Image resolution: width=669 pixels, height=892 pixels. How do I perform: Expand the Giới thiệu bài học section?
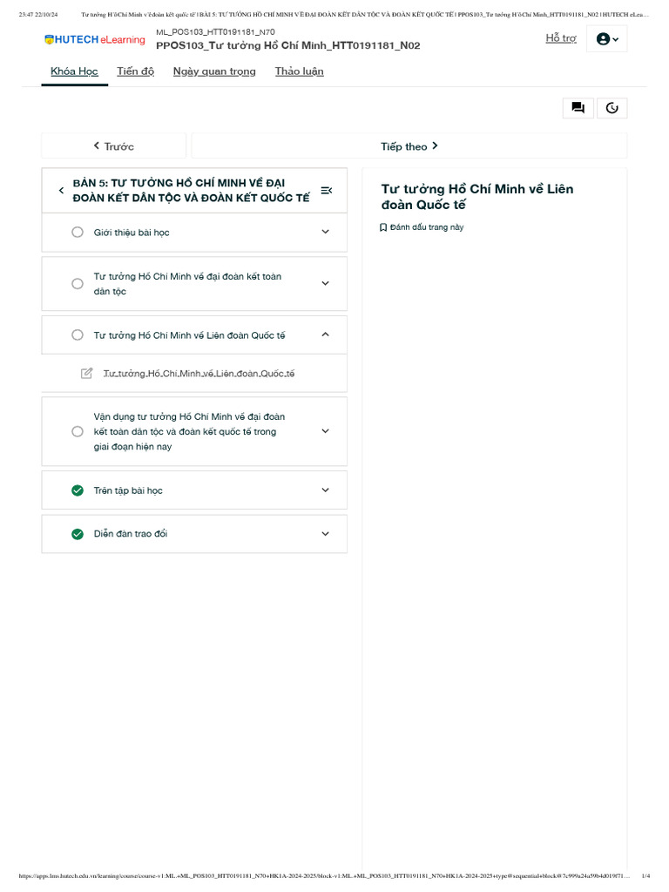pyautogui.click(x=325, y=233)
